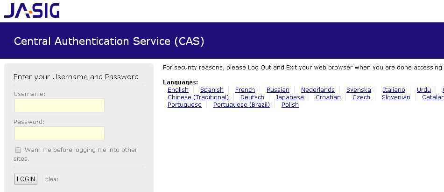Image resolution: width=444 pixels, height=192 pixels.
Task: Open the Portuguese (Brazil) language link
Action: [x=241, y=105]
